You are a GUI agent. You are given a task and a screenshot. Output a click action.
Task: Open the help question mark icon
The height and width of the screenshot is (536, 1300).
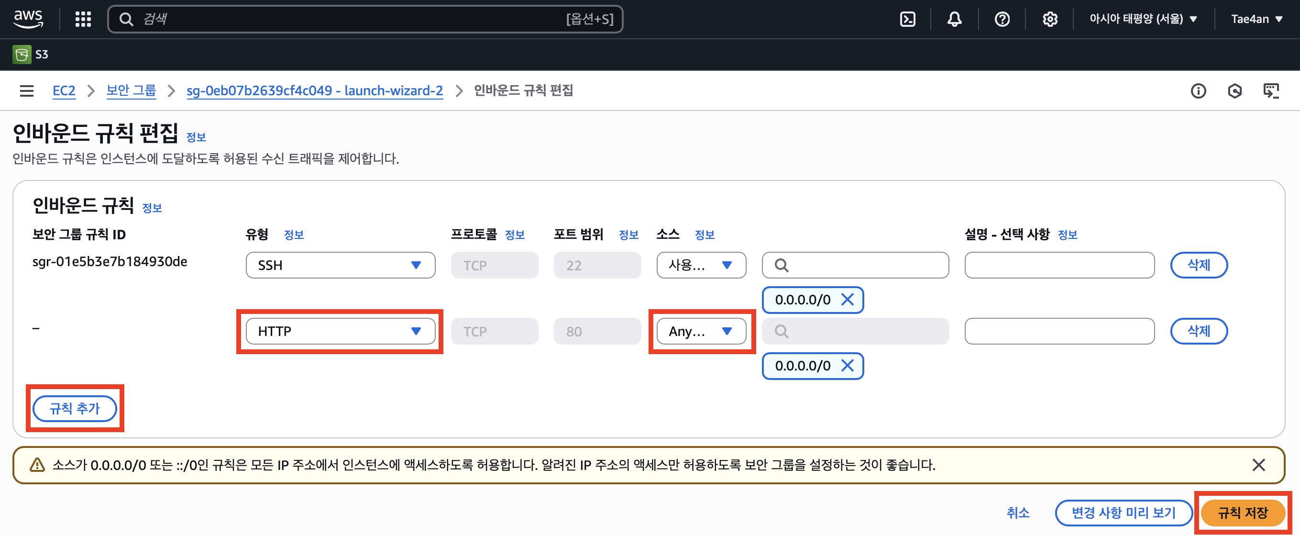coord(1002,19)
